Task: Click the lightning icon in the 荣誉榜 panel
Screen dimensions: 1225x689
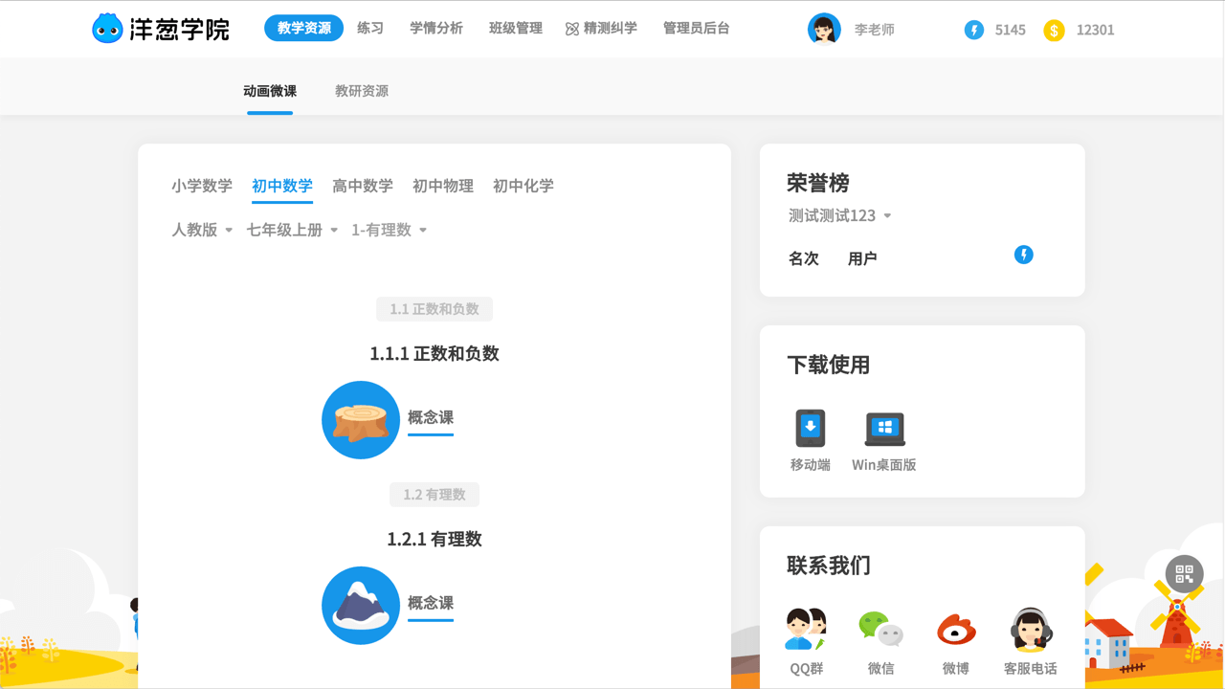Action: pos(1024,255)
